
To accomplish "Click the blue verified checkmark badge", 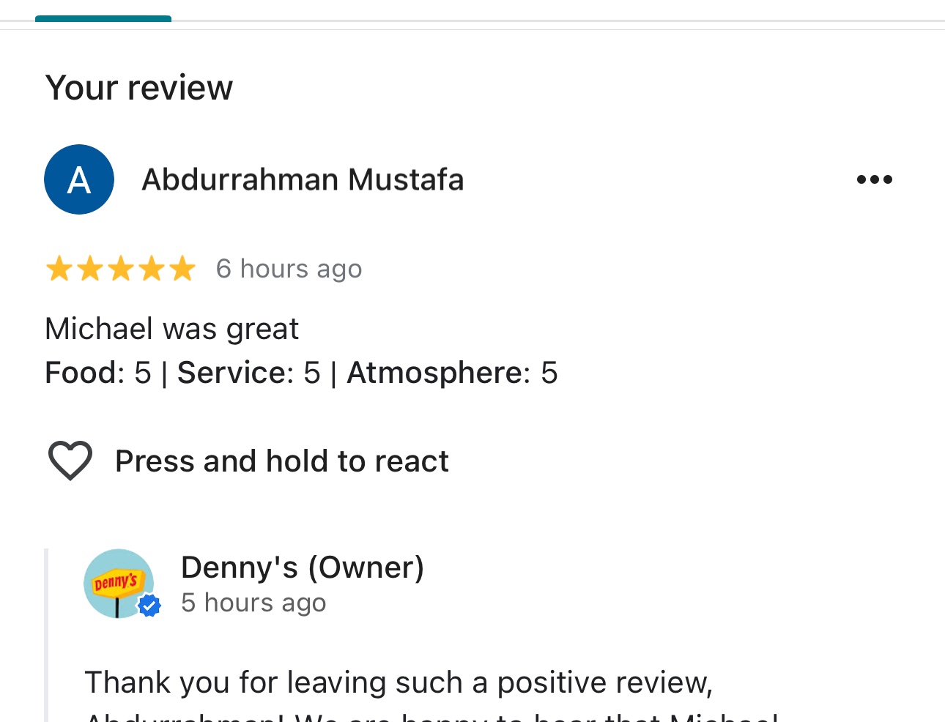I will [149, 606].
